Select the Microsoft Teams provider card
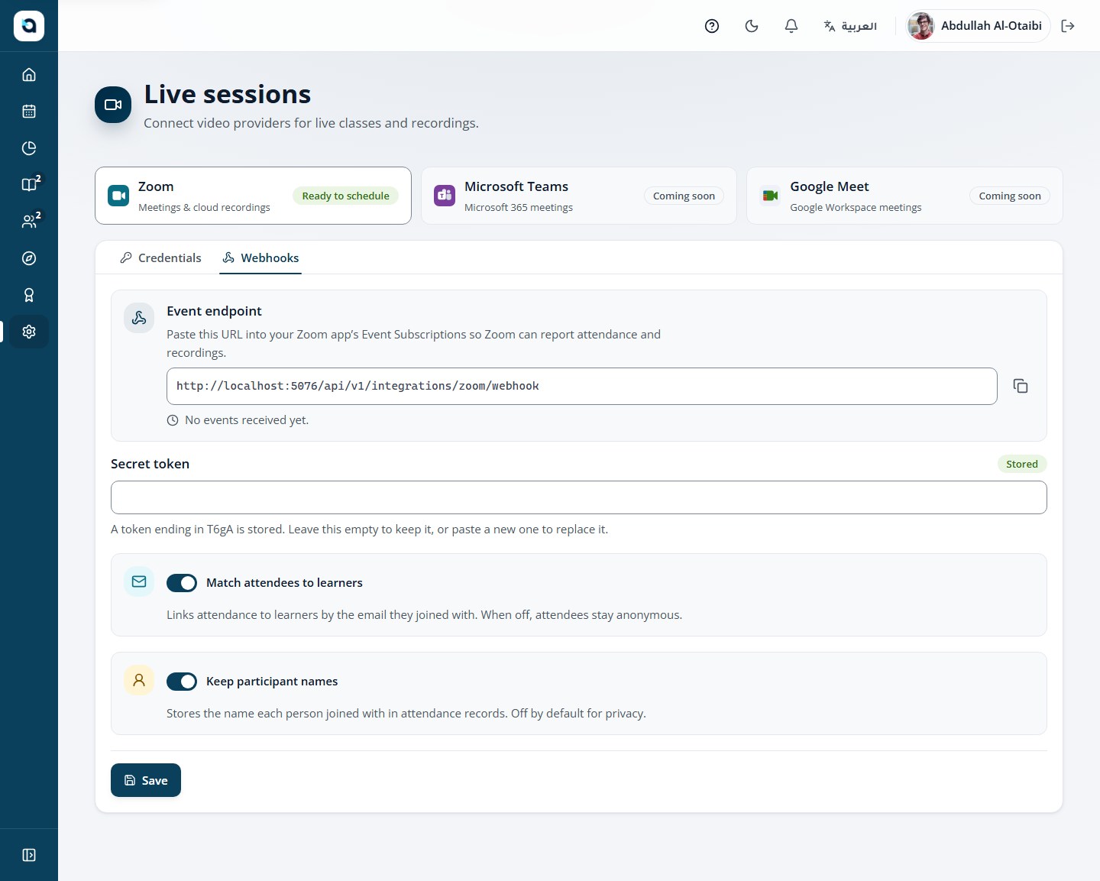This screenshot has width=1100, height=881. pos(579,196)
